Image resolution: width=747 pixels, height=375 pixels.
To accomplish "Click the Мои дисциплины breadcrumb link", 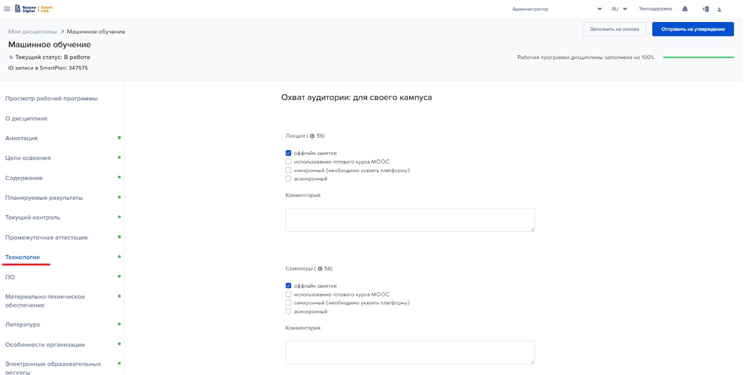I will pyautogui.click(x=32, y=32).
